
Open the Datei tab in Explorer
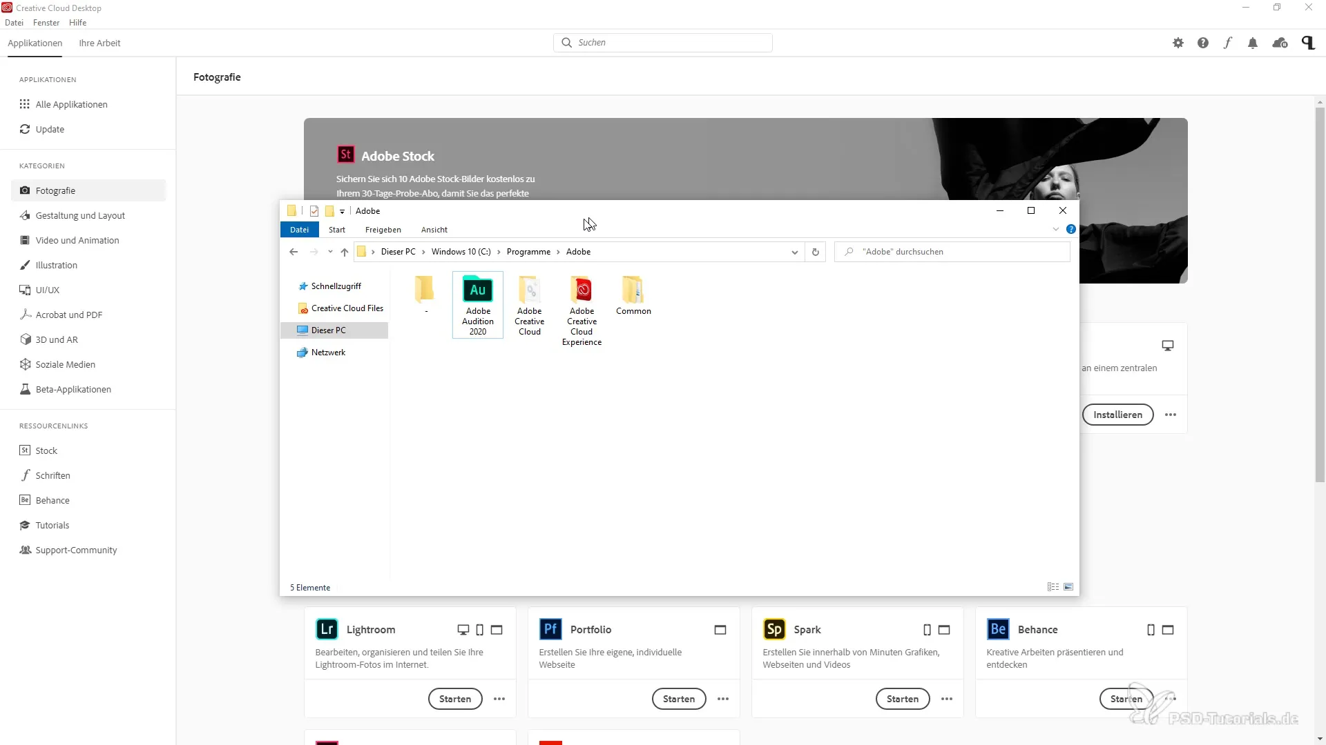[299, 230]
